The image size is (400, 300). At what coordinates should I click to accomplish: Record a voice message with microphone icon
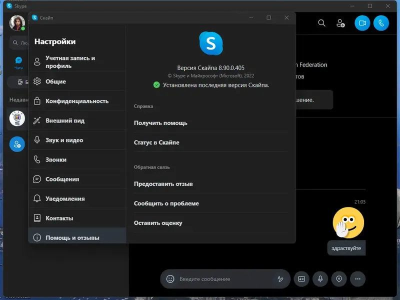pos(320,279)
